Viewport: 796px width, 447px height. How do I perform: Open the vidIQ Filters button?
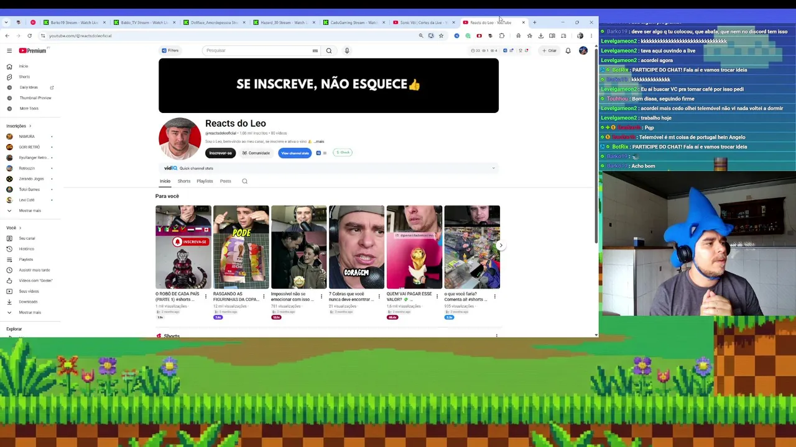click(170, 50)
